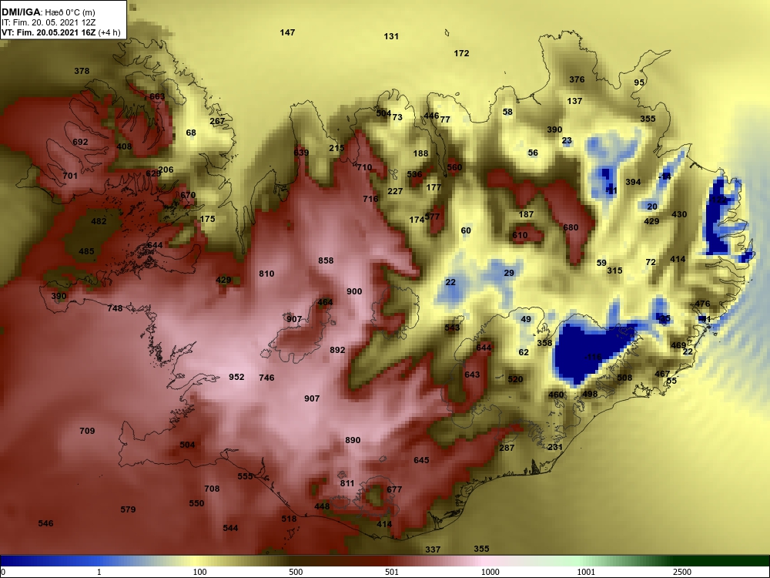Click the map value 708

(212, 489)
